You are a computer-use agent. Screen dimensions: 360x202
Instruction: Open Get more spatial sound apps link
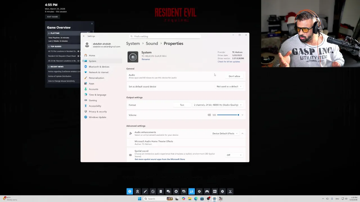coord(160,159)
